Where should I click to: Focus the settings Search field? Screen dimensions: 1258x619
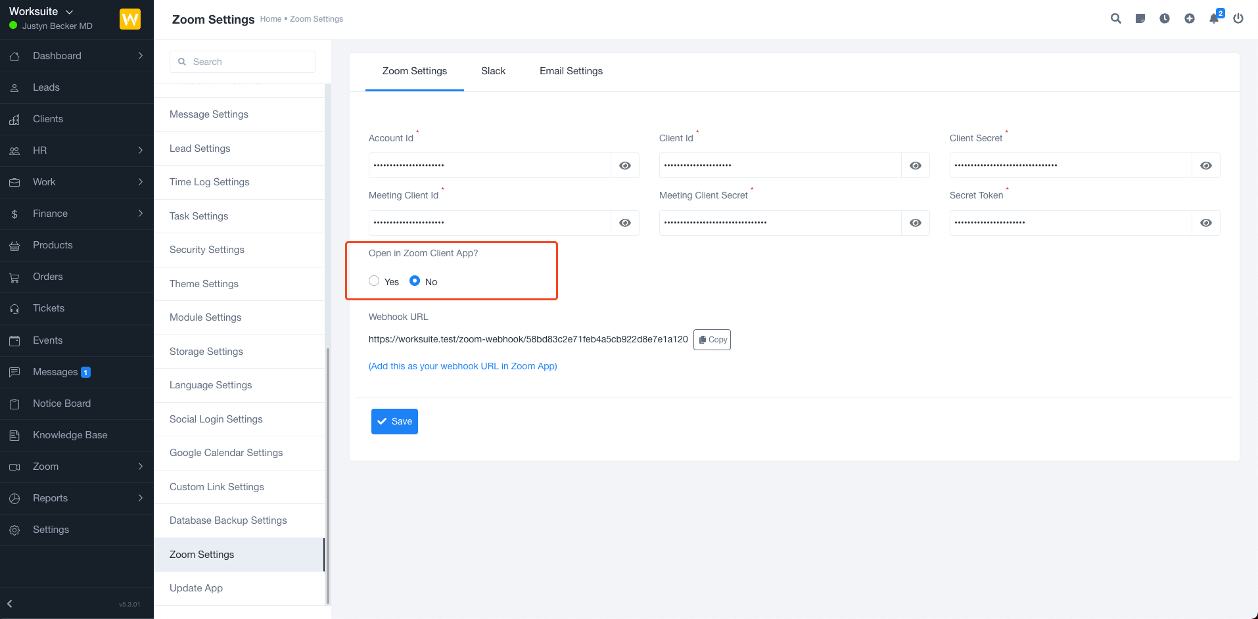(243, 62)
